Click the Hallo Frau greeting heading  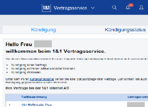pyautogui.click(x=19, y=44)
